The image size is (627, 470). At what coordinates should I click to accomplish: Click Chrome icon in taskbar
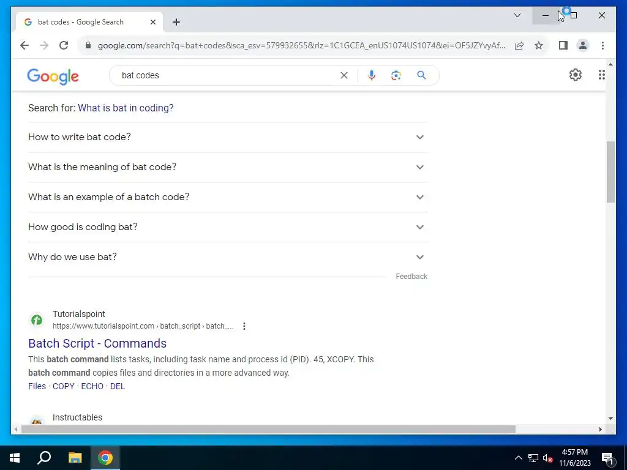pos(105,458)
